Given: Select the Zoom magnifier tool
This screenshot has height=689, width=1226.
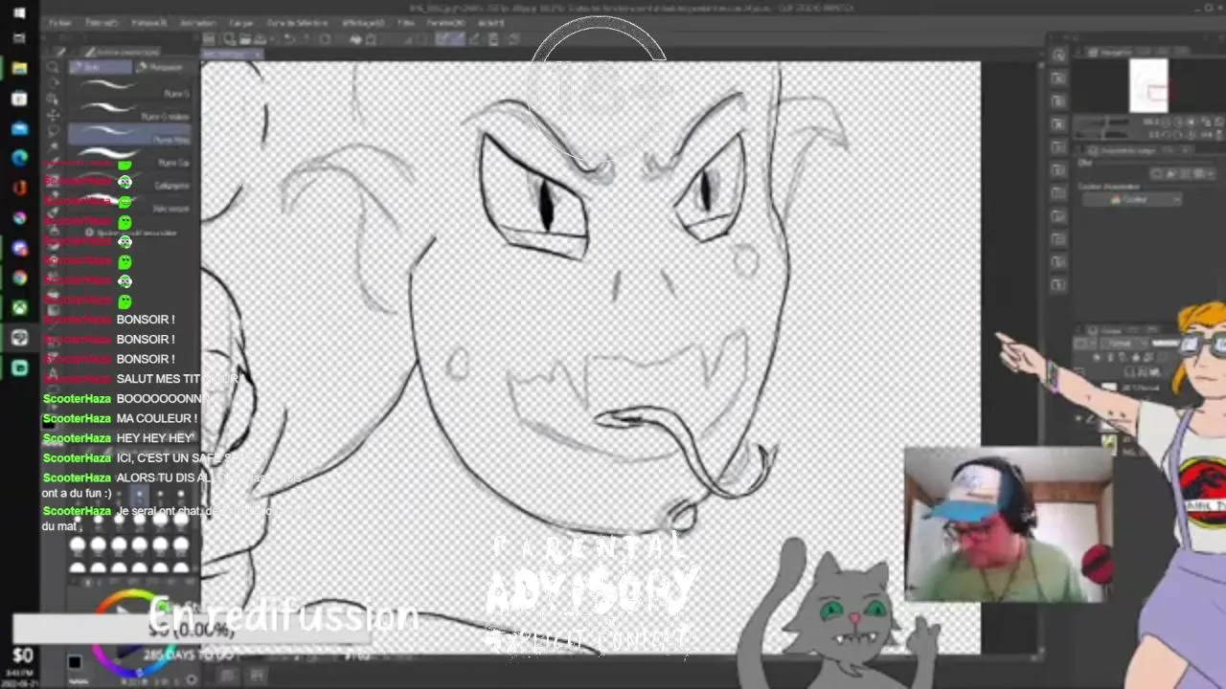Looking at the screenshot, I should pyautogui.click(x=54, y=67).
